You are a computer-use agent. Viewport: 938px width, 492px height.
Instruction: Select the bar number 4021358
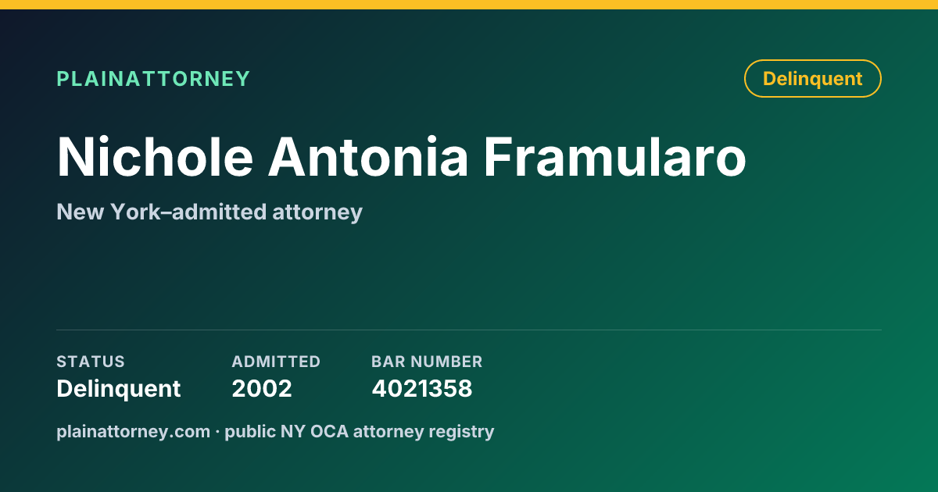click(422, 388)
